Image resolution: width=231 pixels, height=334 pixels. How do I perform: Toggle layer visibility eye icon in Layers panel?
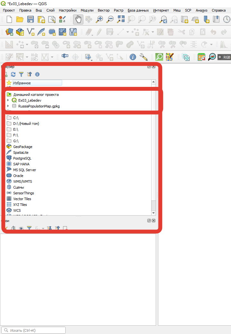(x=21, y=228)
